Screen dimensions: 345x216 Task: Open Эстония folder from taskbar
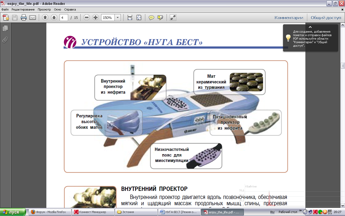click(136, 212)
